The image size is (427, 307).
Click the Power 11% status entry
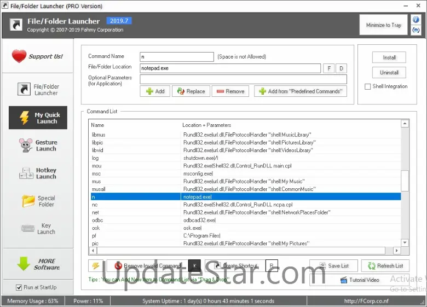click(x=88, y=301)
